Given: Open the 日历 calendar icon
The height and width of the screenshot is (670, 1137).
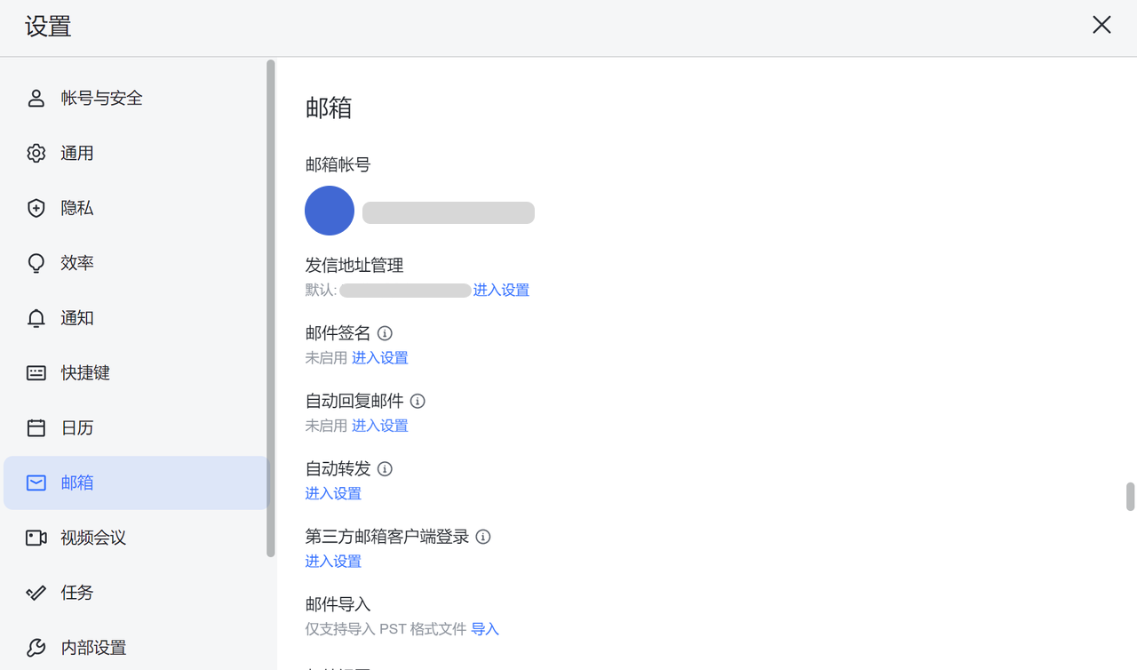Looking at the screenshot, I should click(36, 428).
